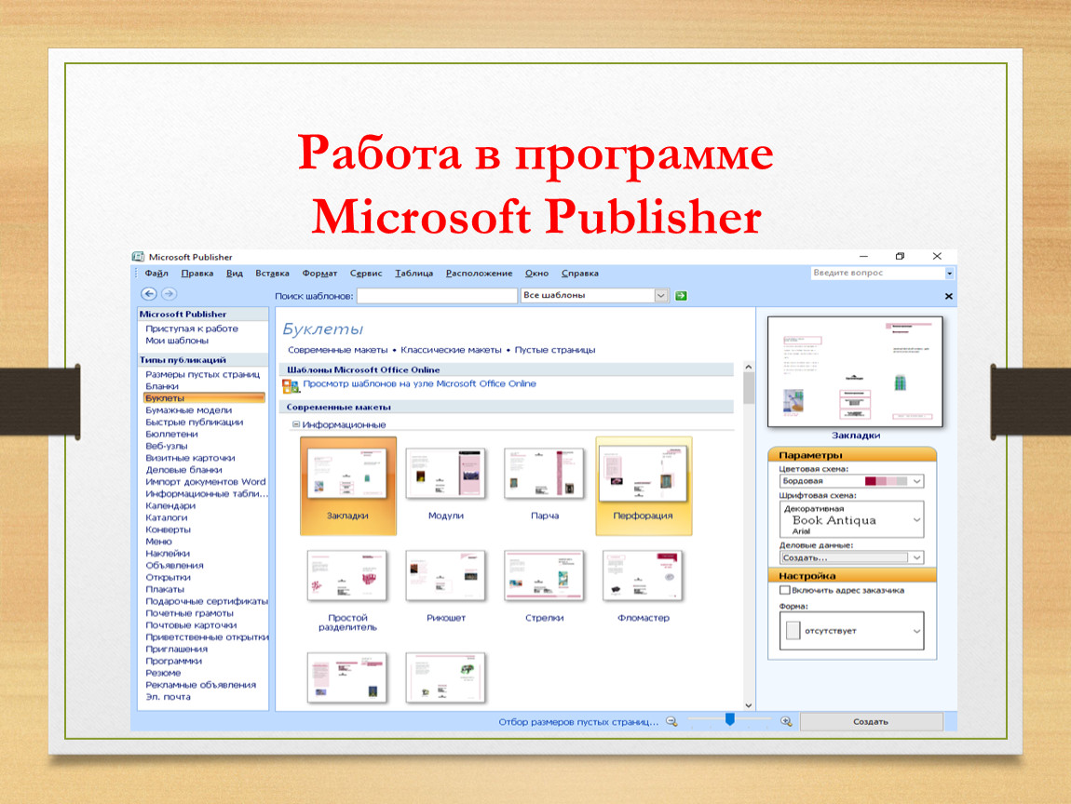This screenshot has height=804, width=1071.
Task: Select Визитные карточки publication type
Action: pyautogui.click(x=190, y=458)
